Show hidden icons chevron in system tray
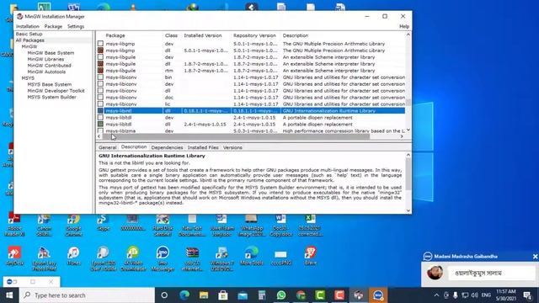 (436, 295)
